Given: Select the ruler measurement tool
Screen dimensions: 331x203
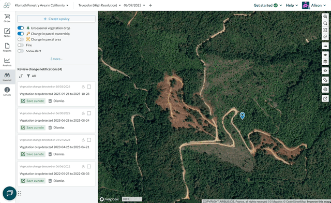Looking at the screenshot, I should tap(325, 80).
